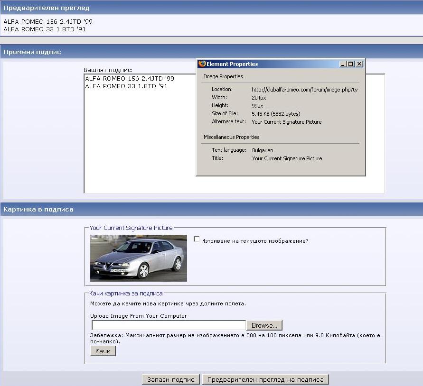Enable the delete current image checkbox

[x=197, y=239]
